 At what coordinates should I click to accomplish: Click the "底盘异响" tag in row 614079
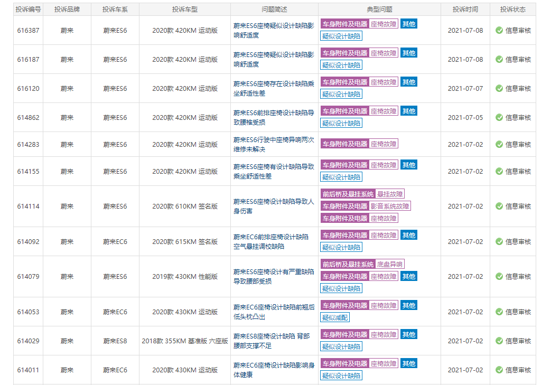click(390, 264)
